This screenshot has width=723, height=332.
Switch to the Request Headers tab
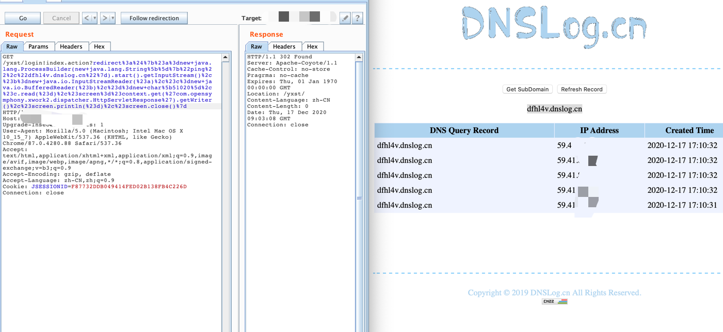click(71, 46)
